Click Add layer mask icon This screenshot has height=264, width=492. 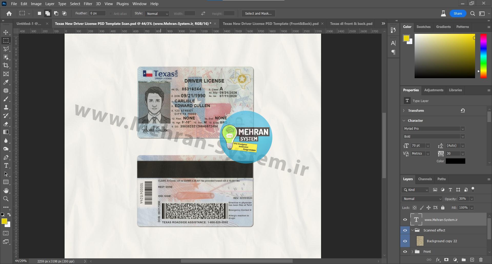(x=446, y=260)
